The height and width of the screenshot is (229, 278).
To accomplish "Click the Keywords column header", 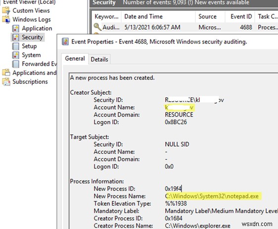I will [x=106, y=16].
